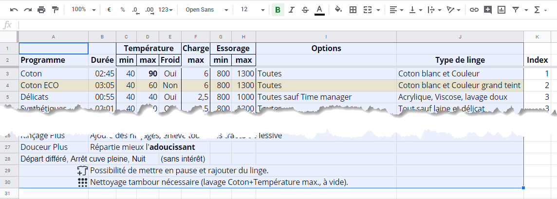Viewport: 557px width, 199px height.
Task: Click the drum-cleaning dots icon in row 30
Action: (x=82, y=182)
